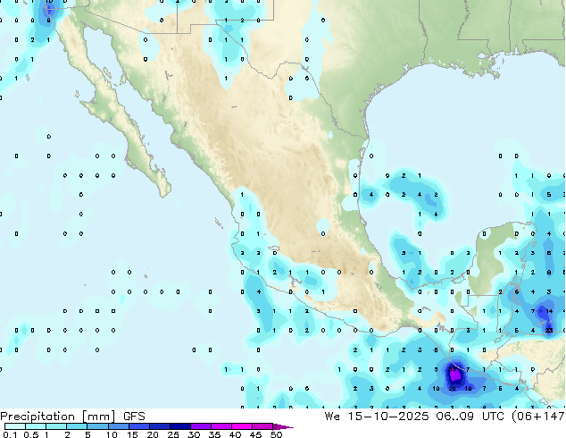Click the 1 to 2 mm legend swatch
This screenshot has height=438, width=566.
56,426
